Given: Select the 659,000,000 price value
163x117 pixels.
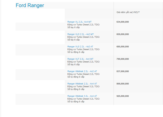Looking at the screenshot, I should [123, 34].
